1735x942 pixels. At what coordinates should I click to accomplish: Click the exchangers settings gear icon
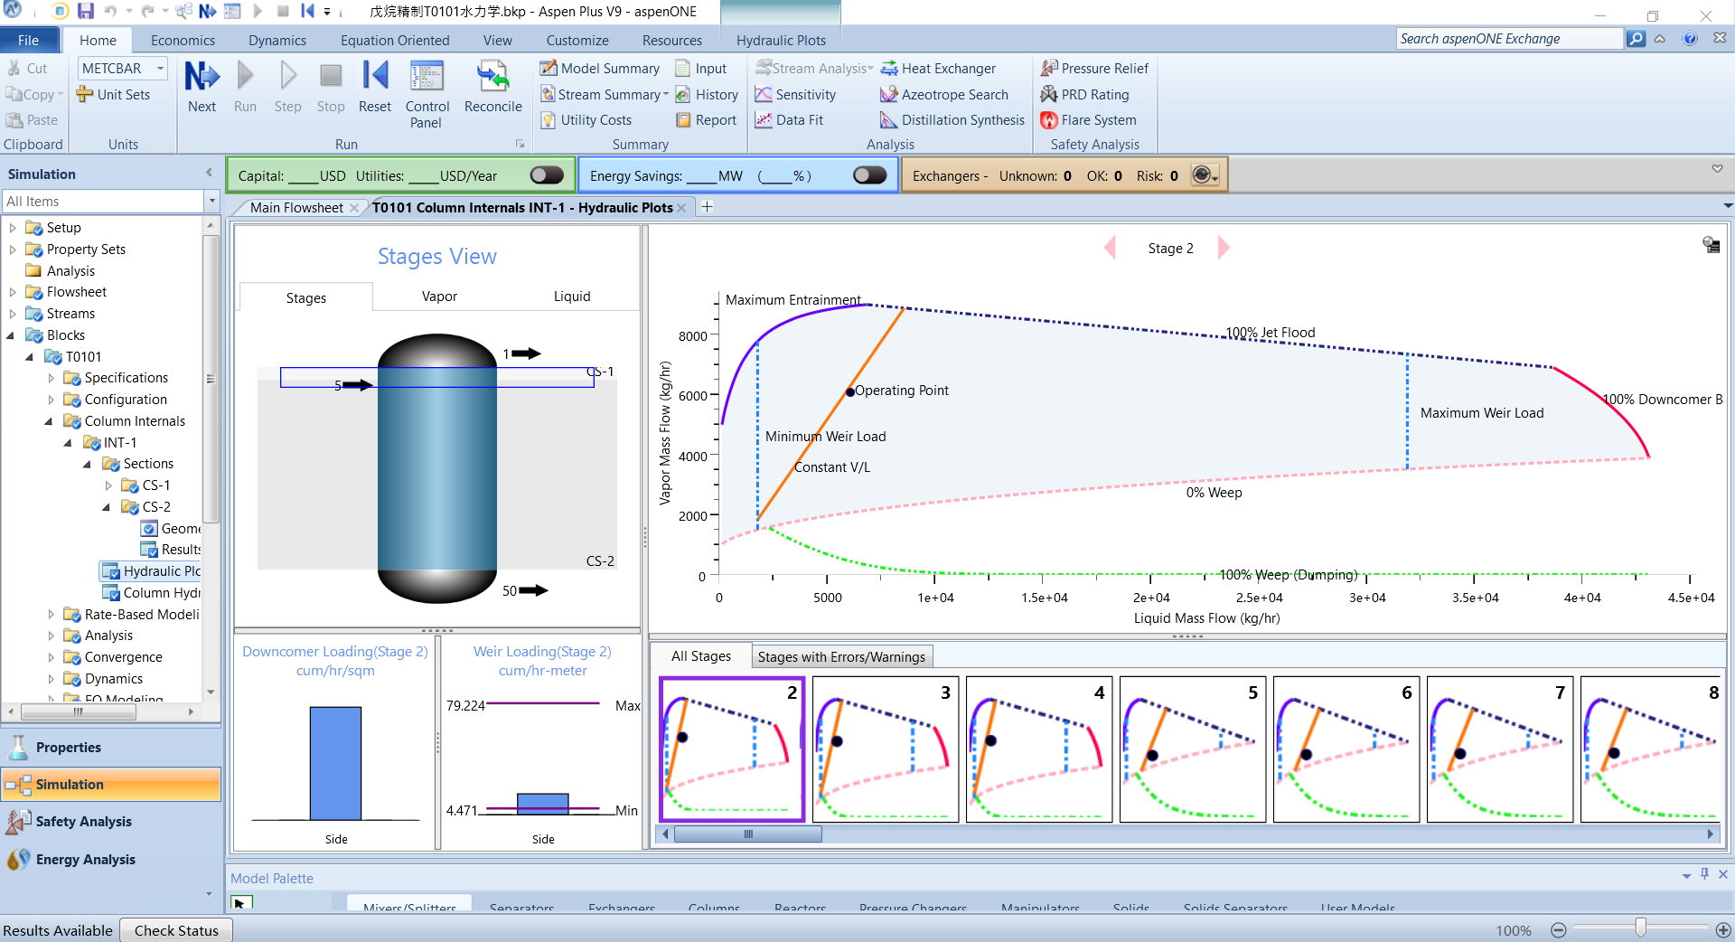(x=1205, y=175)
